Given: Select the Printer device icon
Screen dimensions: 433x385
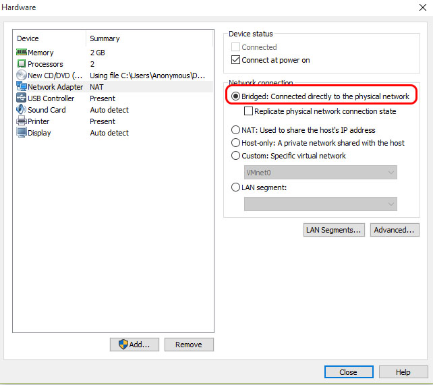Looking at the screenshot, I should click(x=21, y=121).
